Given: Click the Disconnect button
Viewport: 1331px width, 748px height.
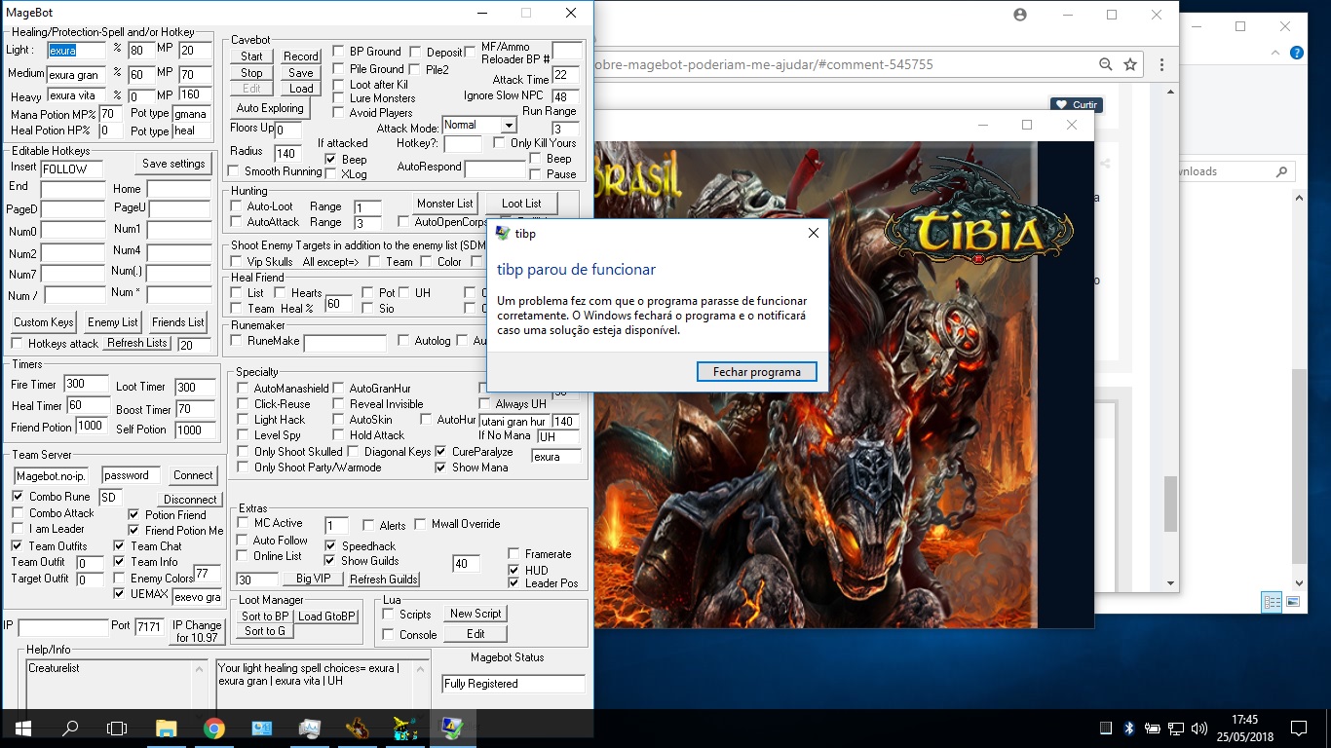Looking at the screenshot, I should 190,500.
